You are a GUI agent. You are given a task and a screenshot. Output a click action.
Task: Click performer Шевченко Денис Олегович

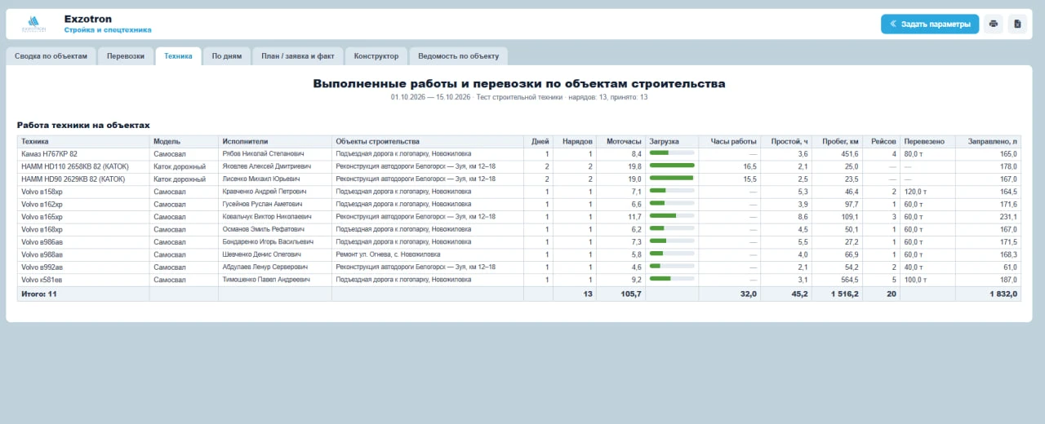click(x=263, y=254)
